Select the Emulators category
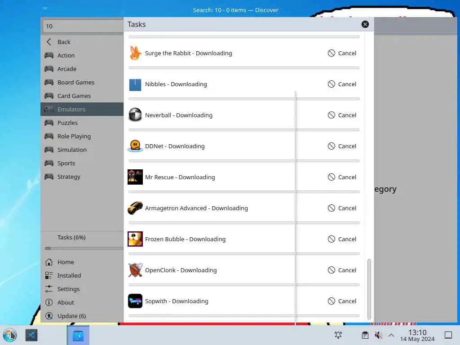Screen dimensions: 460x345 pos(82,109)
